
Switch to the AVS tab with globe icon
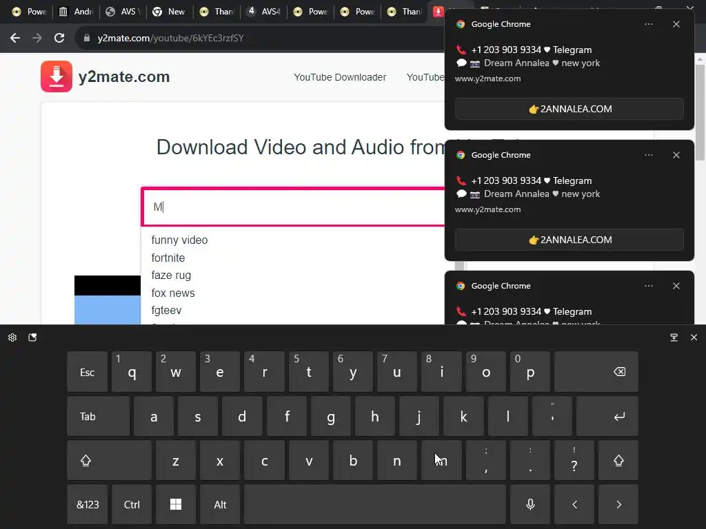(x=123, y=12)
